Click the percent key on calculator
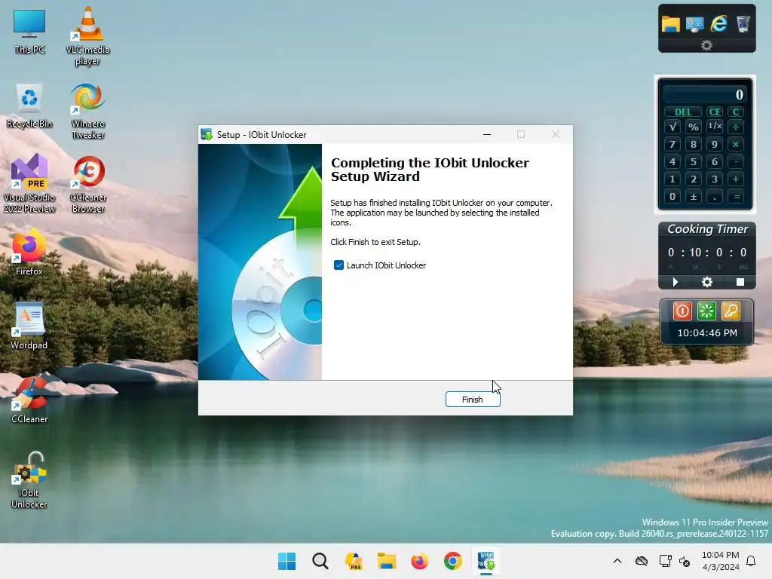 pos(694,127)
